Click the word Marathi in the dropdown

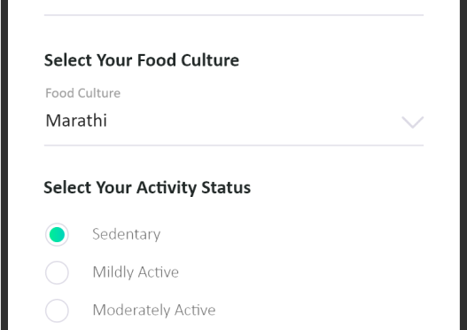pos(76,121)
